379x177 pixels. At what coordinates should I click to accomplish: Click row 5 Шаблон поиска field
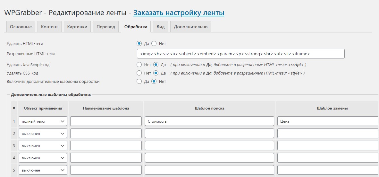[210, 170]
